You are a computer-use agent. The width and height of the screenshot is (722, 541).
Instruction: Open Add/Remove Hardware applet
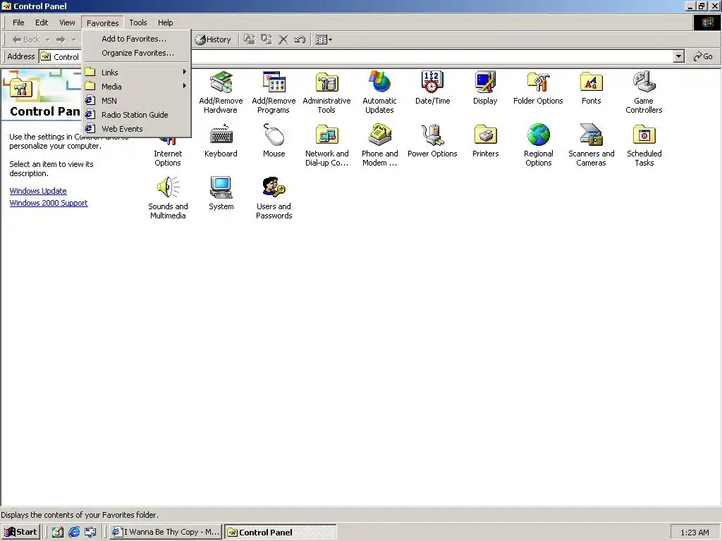[x=221, y=92]
